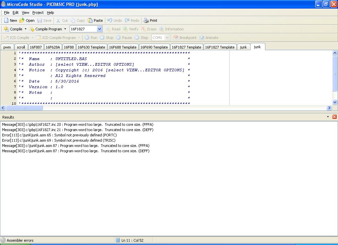This screenshot has height=245, width=338.
Task: Click the Compile button icon
Action: [6, 29]
